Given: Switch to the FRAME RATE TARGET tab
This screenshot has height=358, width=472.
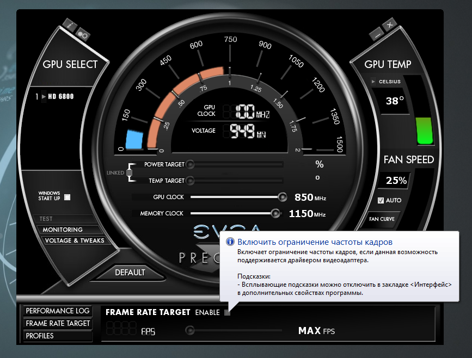Looking at the screenshot, I should tap(58, 323).
